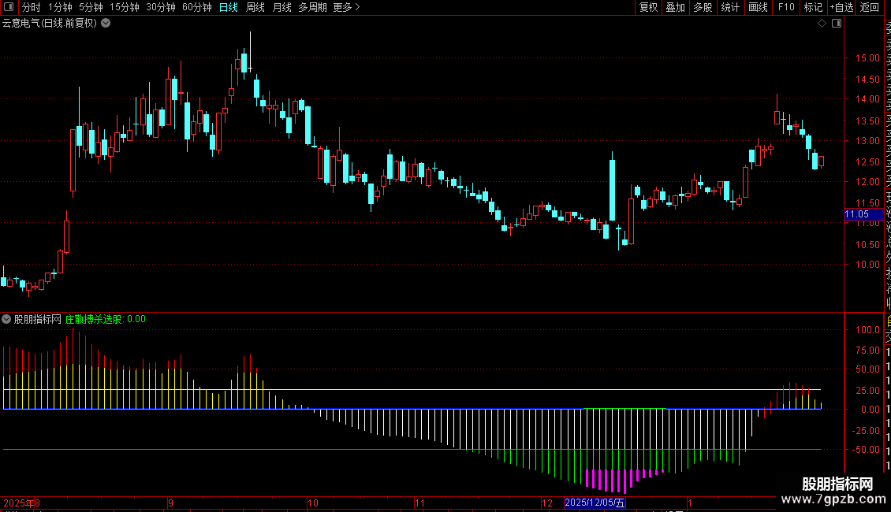Viewport: 891px width, 512px height.
Task: Switch to 分时 intraday view
Action: point(32,7)
